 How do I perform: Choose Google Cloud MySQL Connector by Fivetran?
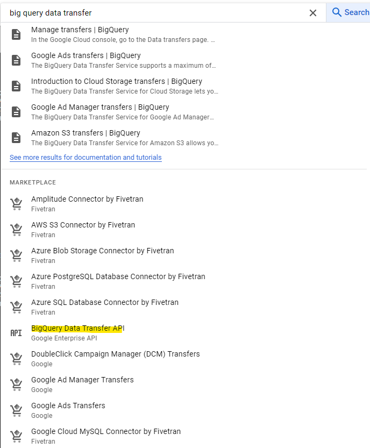[106, 431]
